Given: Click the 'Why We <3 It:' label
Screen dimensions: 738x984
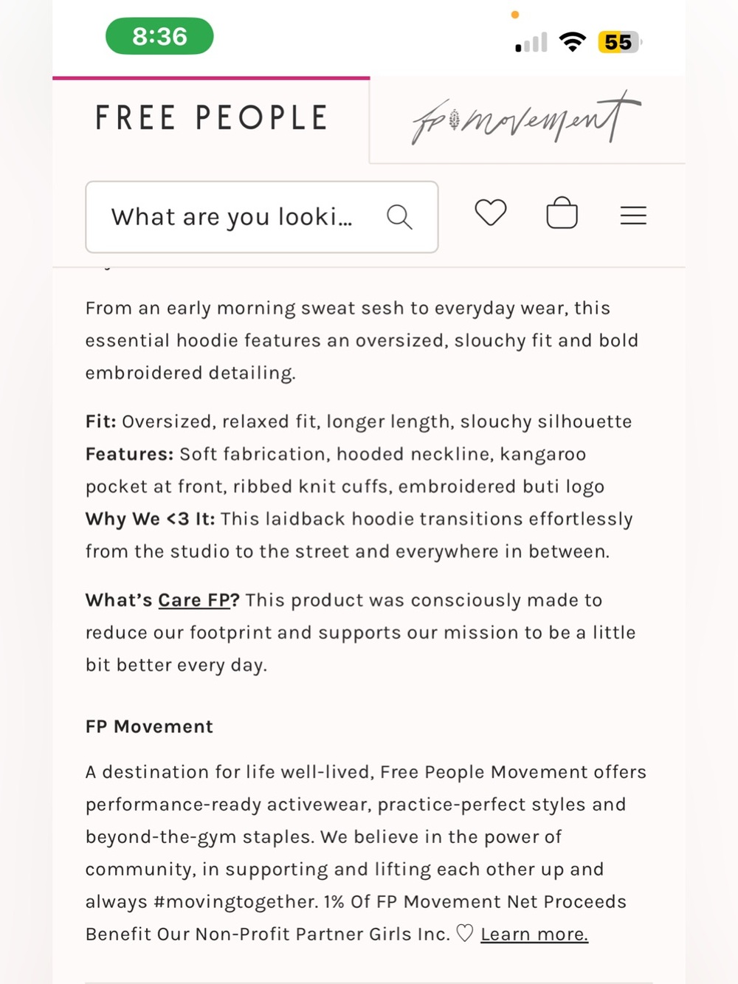Looking at the screenshot, I should point(151,519).
